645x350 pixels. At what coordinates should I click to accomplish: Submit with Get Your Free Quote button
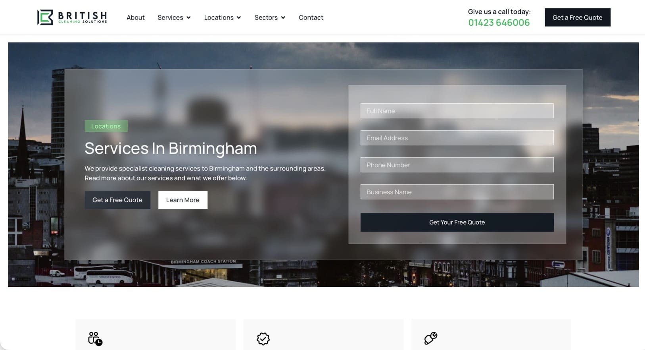tap(457, 222)
